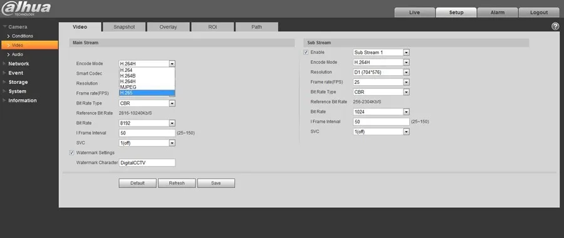Viewport: 564px width, 238px height.
Task: Open the Setup top tab
Action: 456,13
